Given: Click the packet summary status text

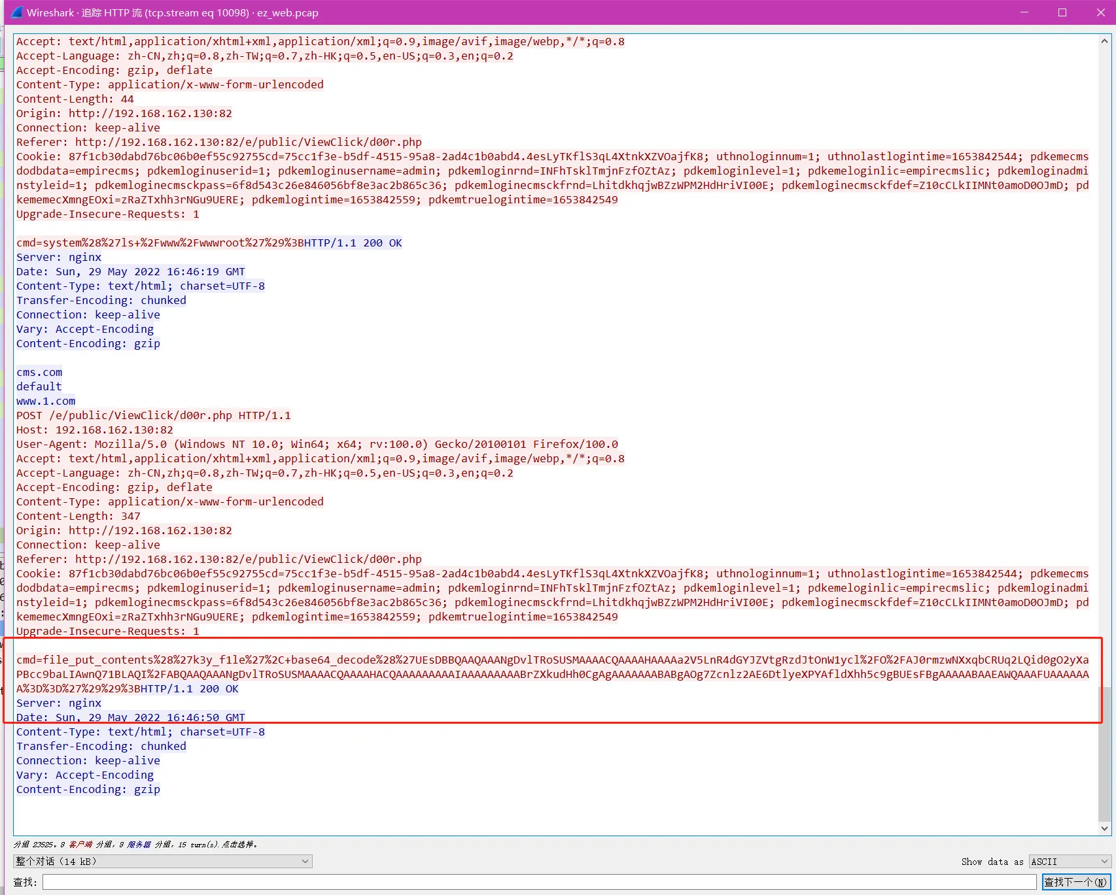Looking at the screenshot, I should [x=135, y=845].
